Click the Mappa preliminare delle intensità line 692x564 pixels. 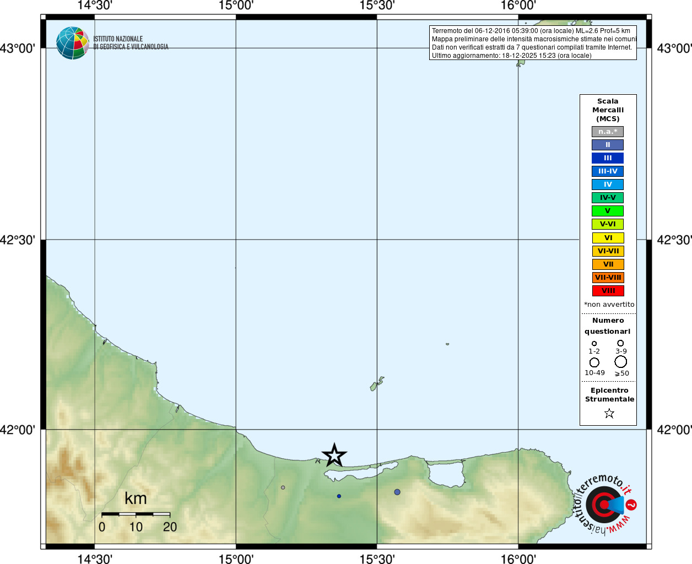click(x=534, y=39)
